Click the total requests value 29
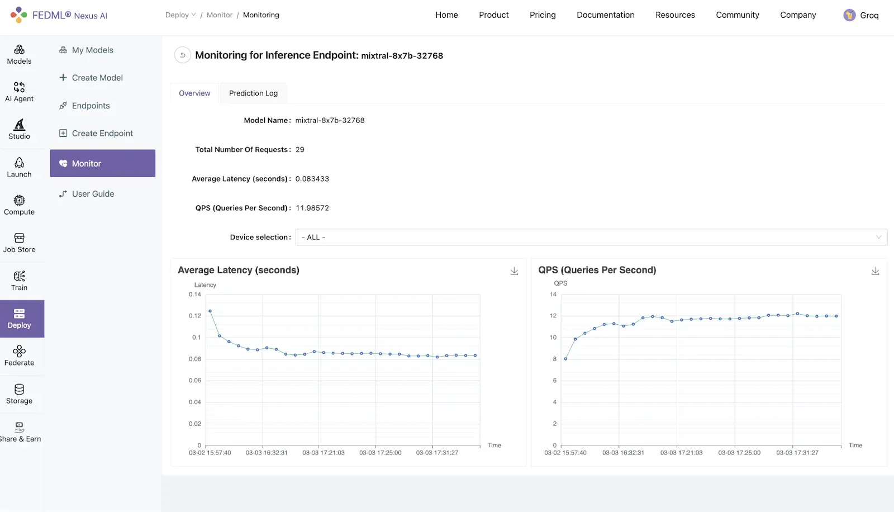Image resolution: width=894 pixels, height=512 pixels. coord(300,150)
